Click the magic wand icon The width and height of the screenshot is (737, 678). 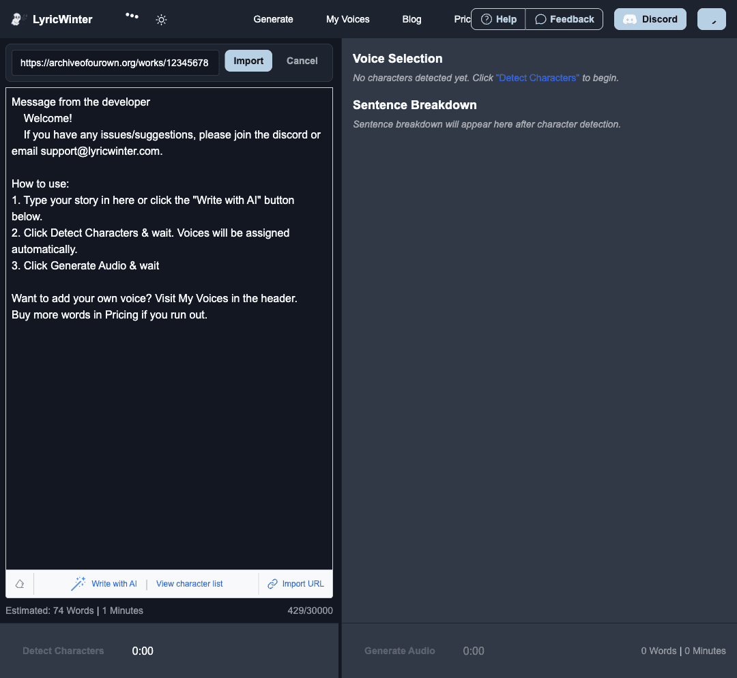point(78,584)
